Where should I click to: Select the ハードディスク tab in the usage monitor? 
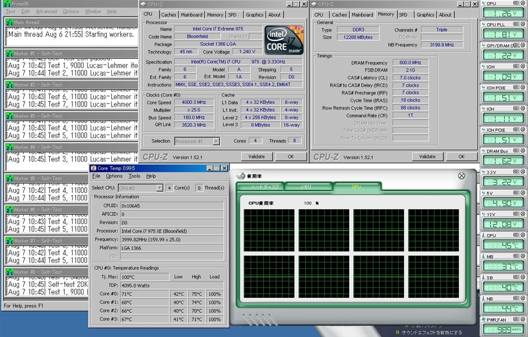click(x=261, y=187)
